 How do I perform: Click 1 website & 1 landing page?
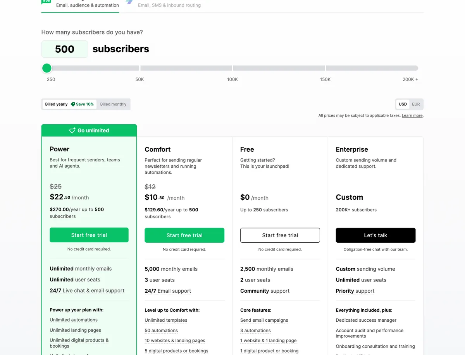point(269,341)
